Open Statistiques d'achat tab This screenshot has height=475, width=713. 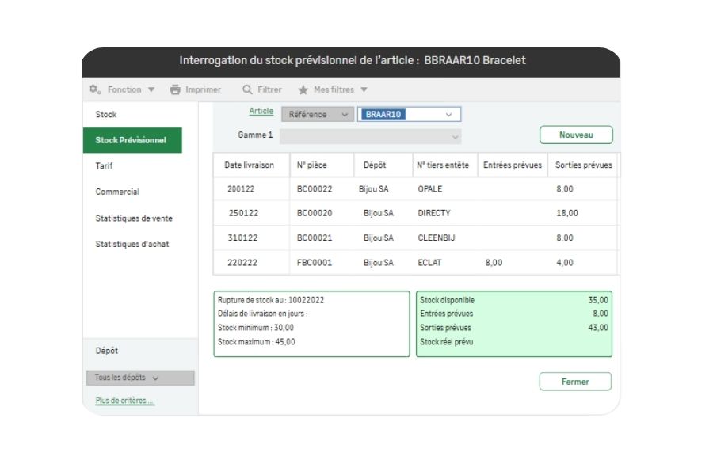[132, 244]
